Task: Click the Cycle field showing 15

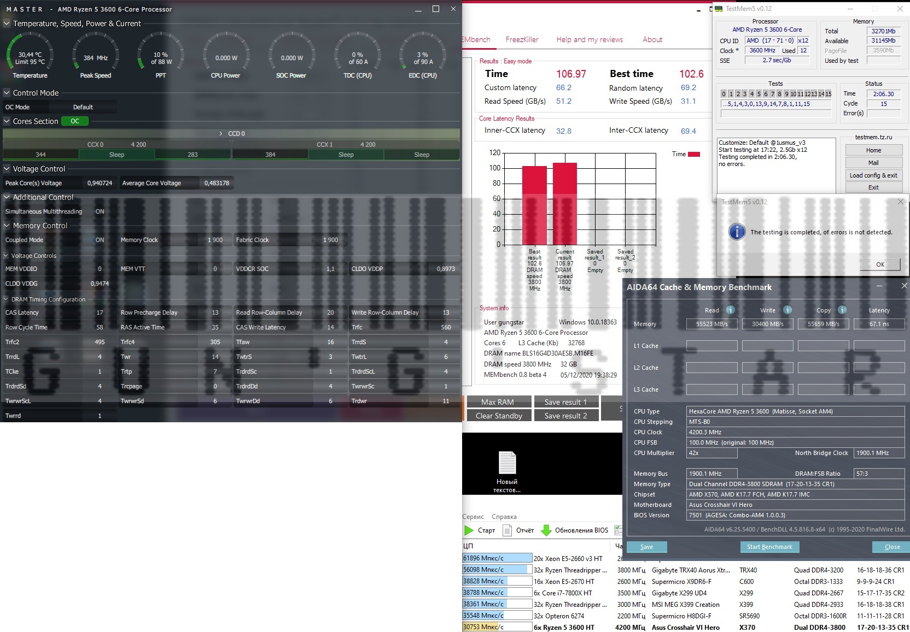Action: [x=883, y=104]
